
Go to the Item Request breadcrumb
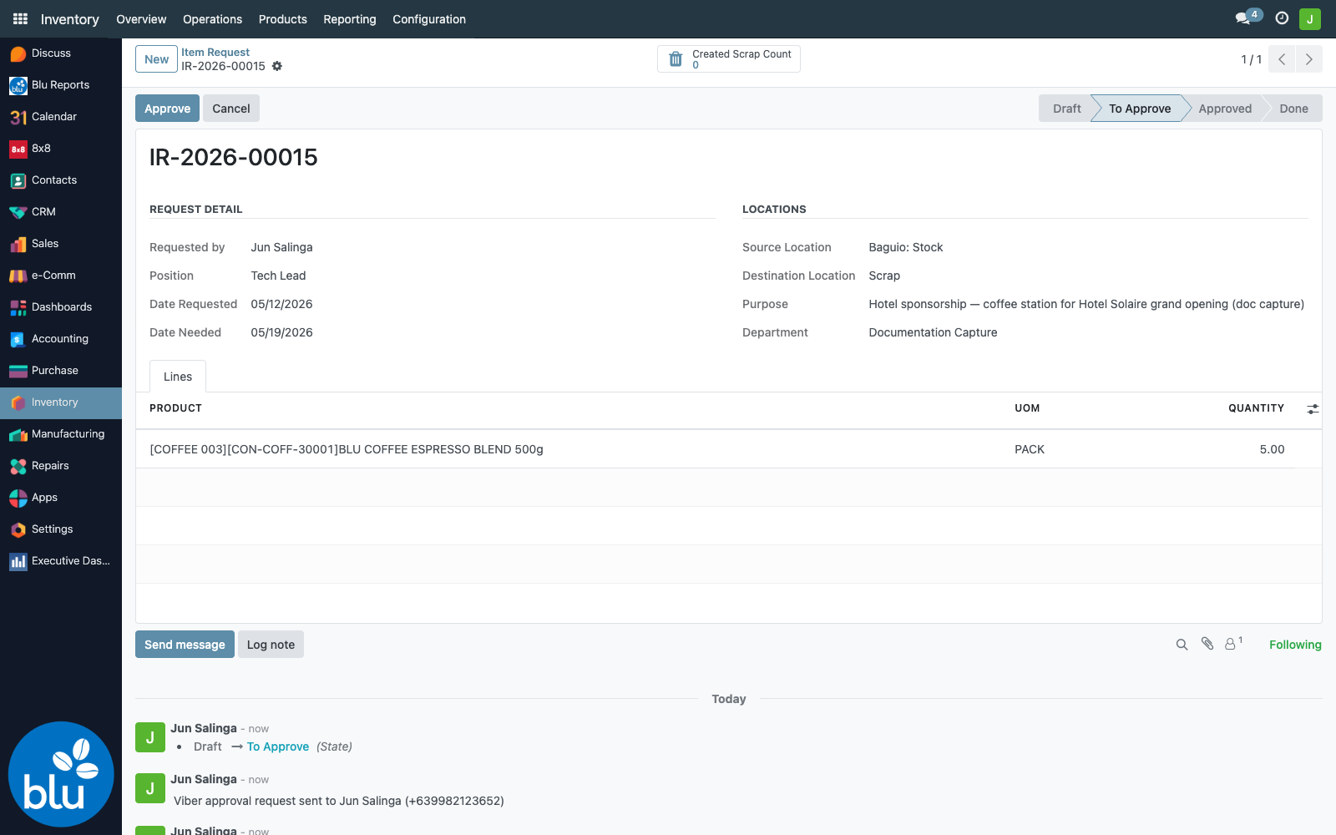(215, 52)
